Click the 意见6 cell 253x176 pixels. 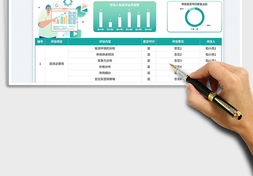[x=178, y=79]
